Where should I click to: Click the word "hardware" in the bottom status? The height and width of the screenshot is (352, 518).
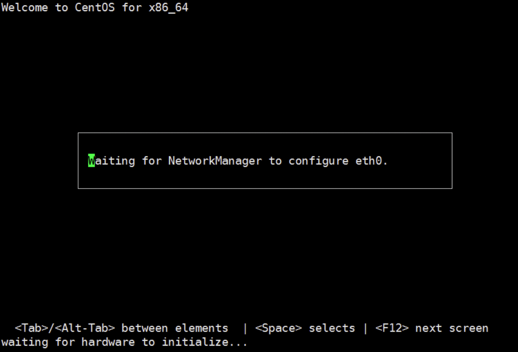coord(108,342)
